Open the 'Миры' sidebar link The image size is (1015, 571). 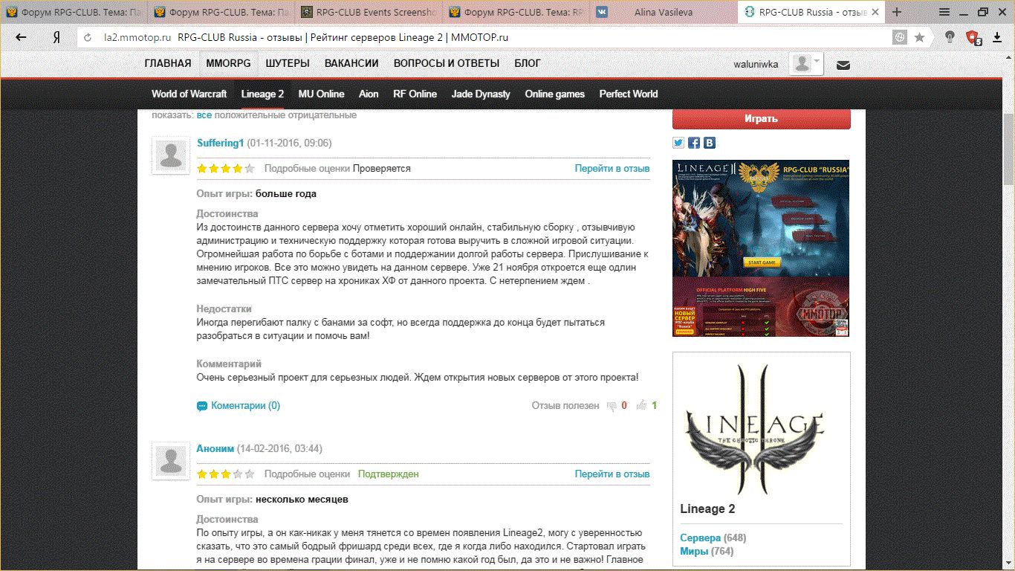695,551
